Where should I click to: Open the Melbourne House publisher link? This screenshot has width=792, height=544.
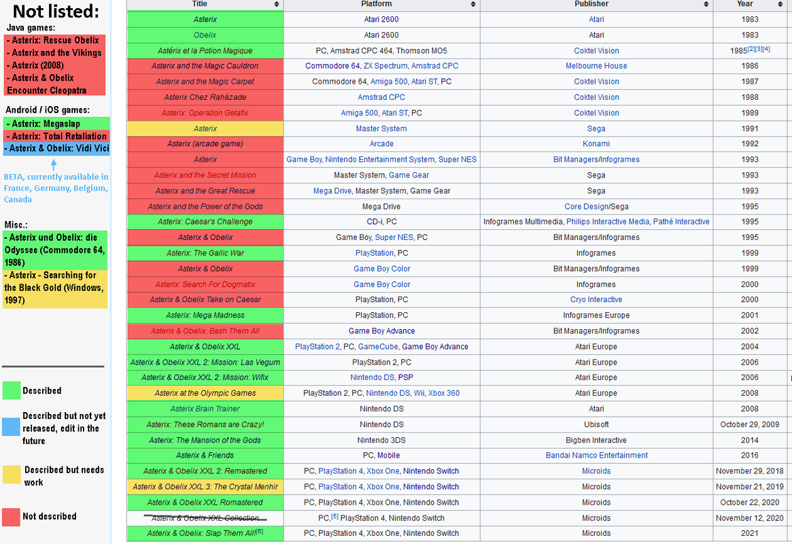click(596, 66)
